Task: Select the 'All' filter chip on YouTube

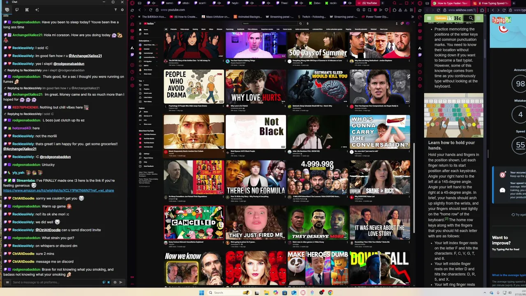Action: 166,29
